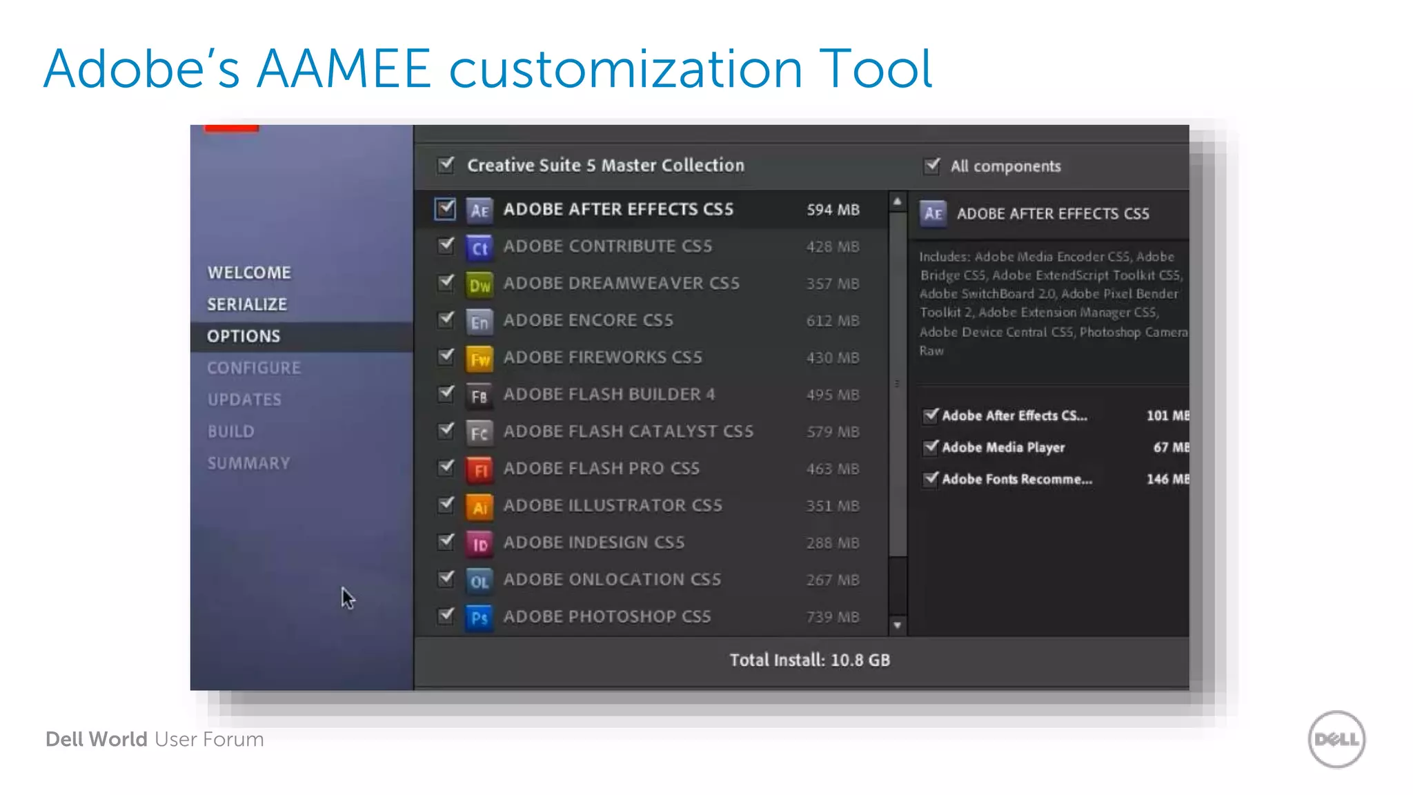Click the InDesign Id icon
This screenshot has height=795, width=1413.
(480, 544)
